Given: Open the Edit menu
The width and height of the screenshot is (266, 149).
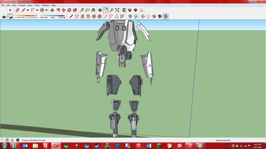Looking at the screenshot, I should (x=8, y=5).
